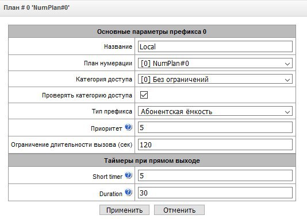Expand the Тип префикса dropdown
Screen dimensions: 307x219
(215, 111)
